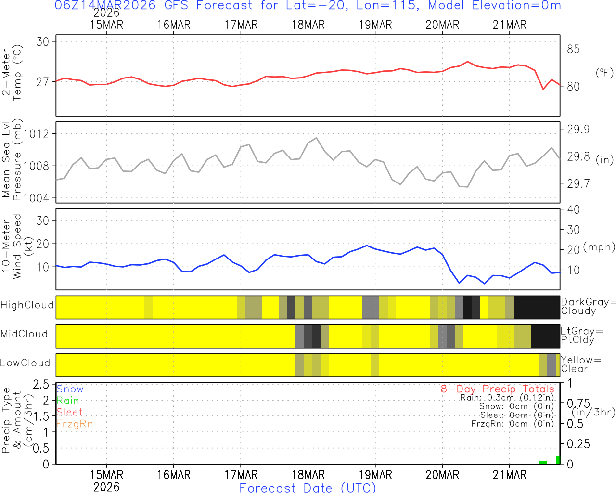
Task: Click the DarkGray=Cloudy legend key
Action: coord(588,306)
